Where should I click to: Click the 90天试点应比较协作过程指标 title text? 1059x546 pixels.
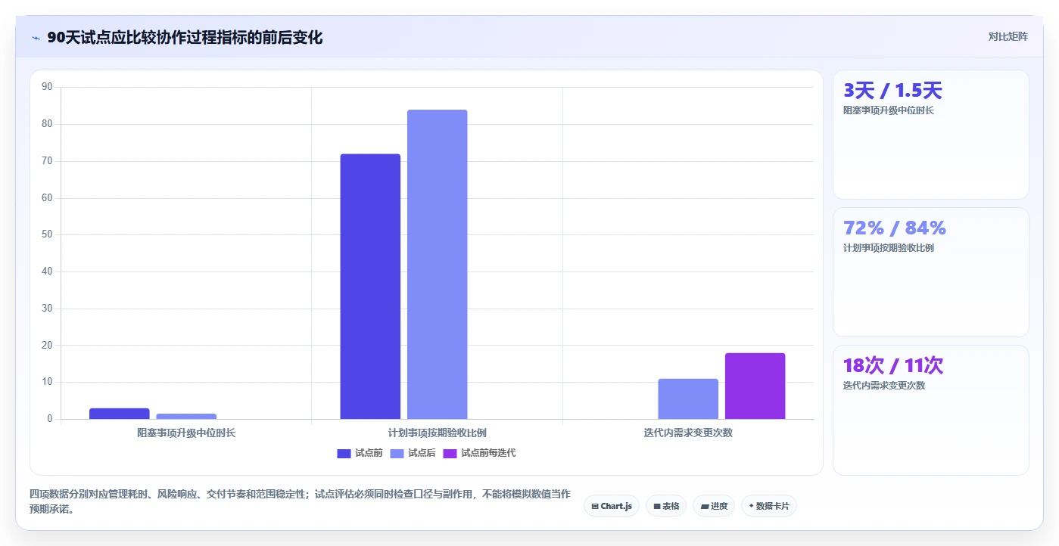tap(185, 38)
